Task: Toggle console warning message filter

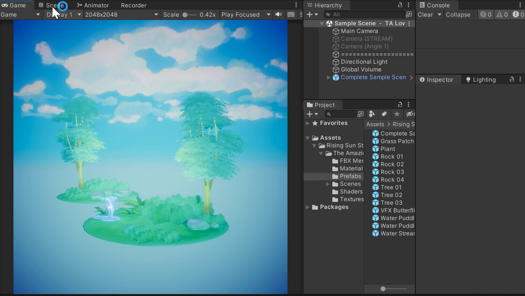Action: (502, 14)
